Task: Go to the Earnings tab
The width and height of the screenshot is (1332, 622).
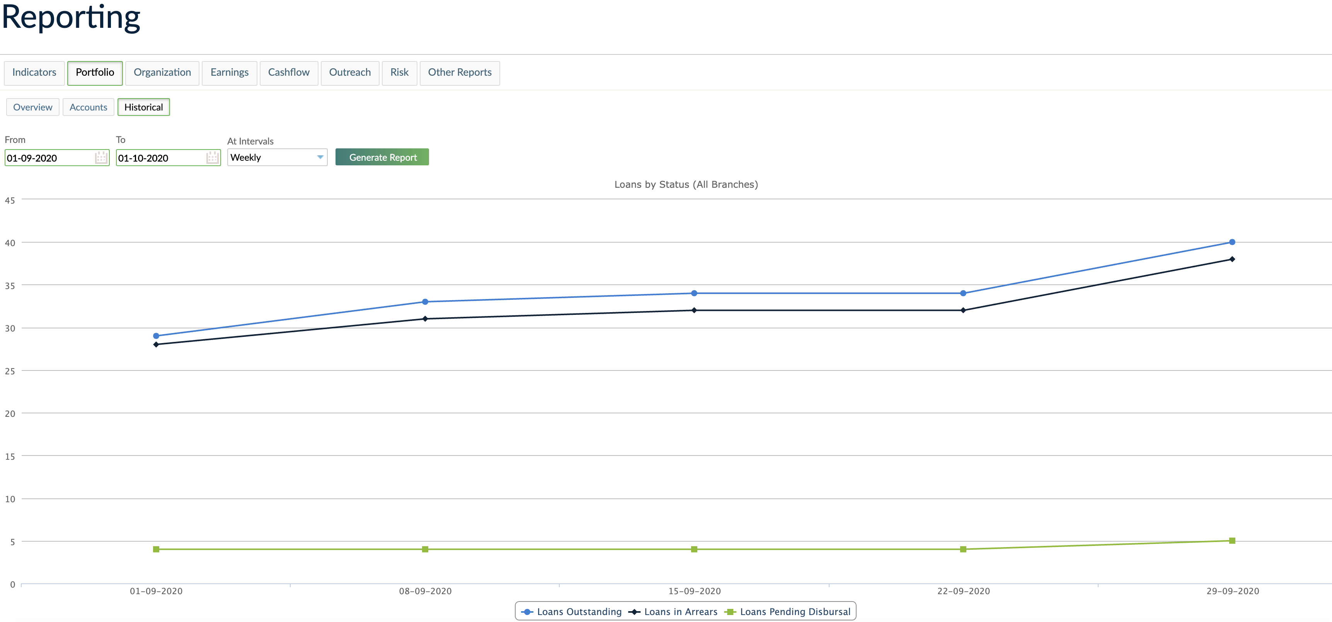Action: [x=229, y=72]
